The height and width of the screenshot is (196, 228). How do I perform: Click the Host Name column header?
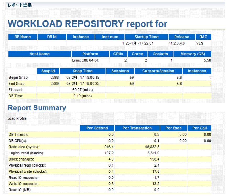(40, 54)
